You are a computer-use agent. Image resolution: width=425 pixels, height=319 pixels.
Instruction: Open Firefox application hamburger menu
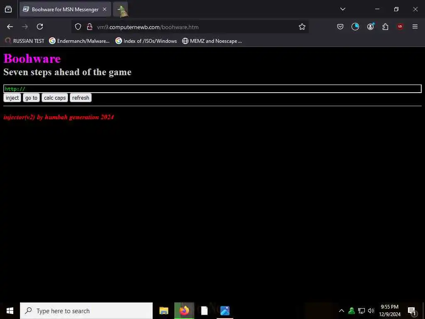click(x=415, y=27)
